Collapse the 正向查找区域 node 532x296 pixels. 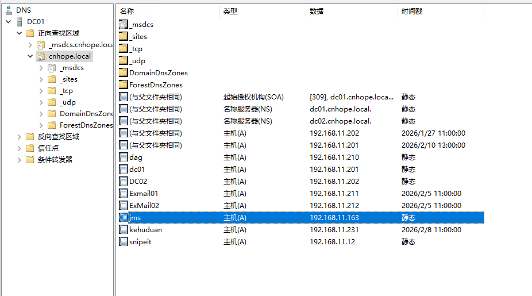pyautogui.click(x=20, y=33)
